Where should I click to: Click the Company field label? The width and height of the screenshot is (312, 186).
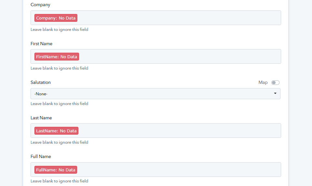pyautogui.click(x=40, y=5)
